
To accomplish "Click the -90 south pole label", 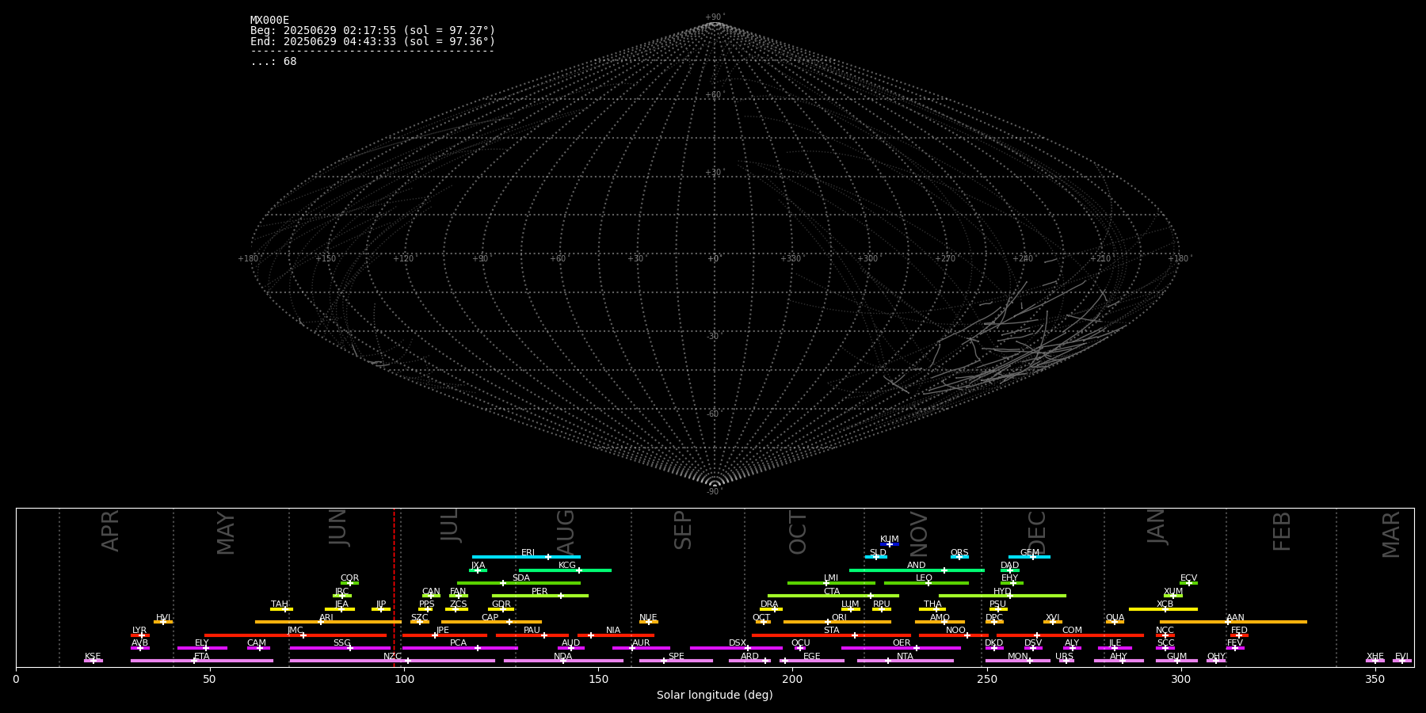I will 714,491.
